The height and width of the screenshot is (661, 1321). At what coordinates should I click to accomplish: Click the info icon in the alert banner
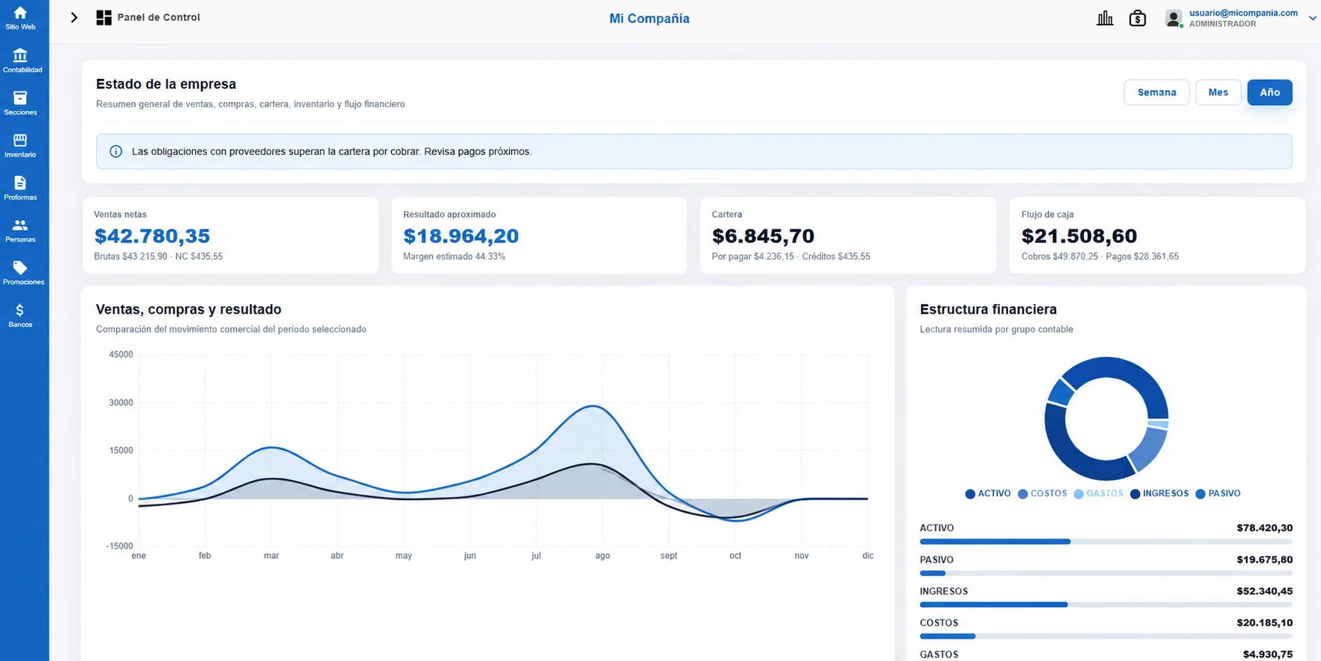116,151
